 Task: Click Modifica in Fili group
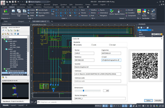(x=93, y=10)
